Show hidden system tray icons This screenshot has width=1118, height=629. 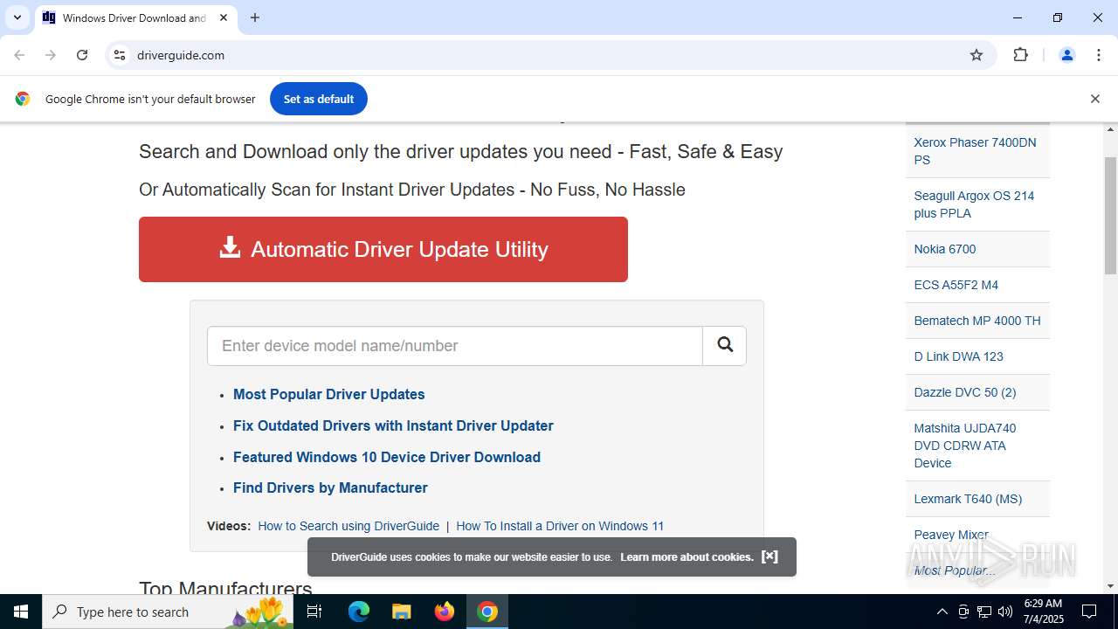click(942, 612)
